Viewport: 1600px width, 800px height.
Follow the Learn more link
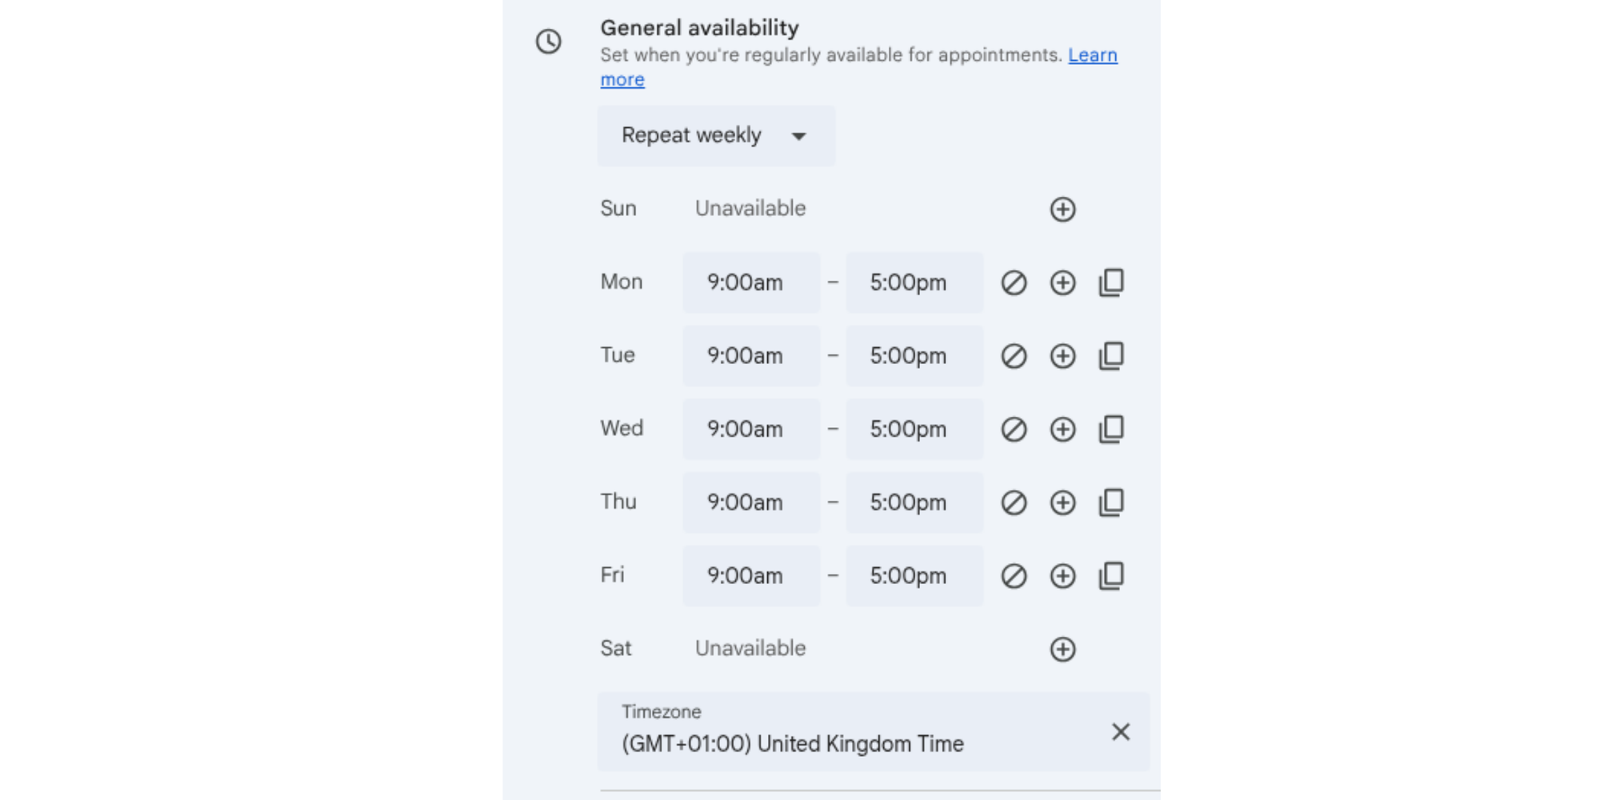[1093, 54]
